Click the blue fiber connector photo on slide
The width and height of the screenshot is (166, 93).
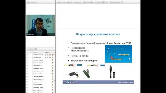119,54
